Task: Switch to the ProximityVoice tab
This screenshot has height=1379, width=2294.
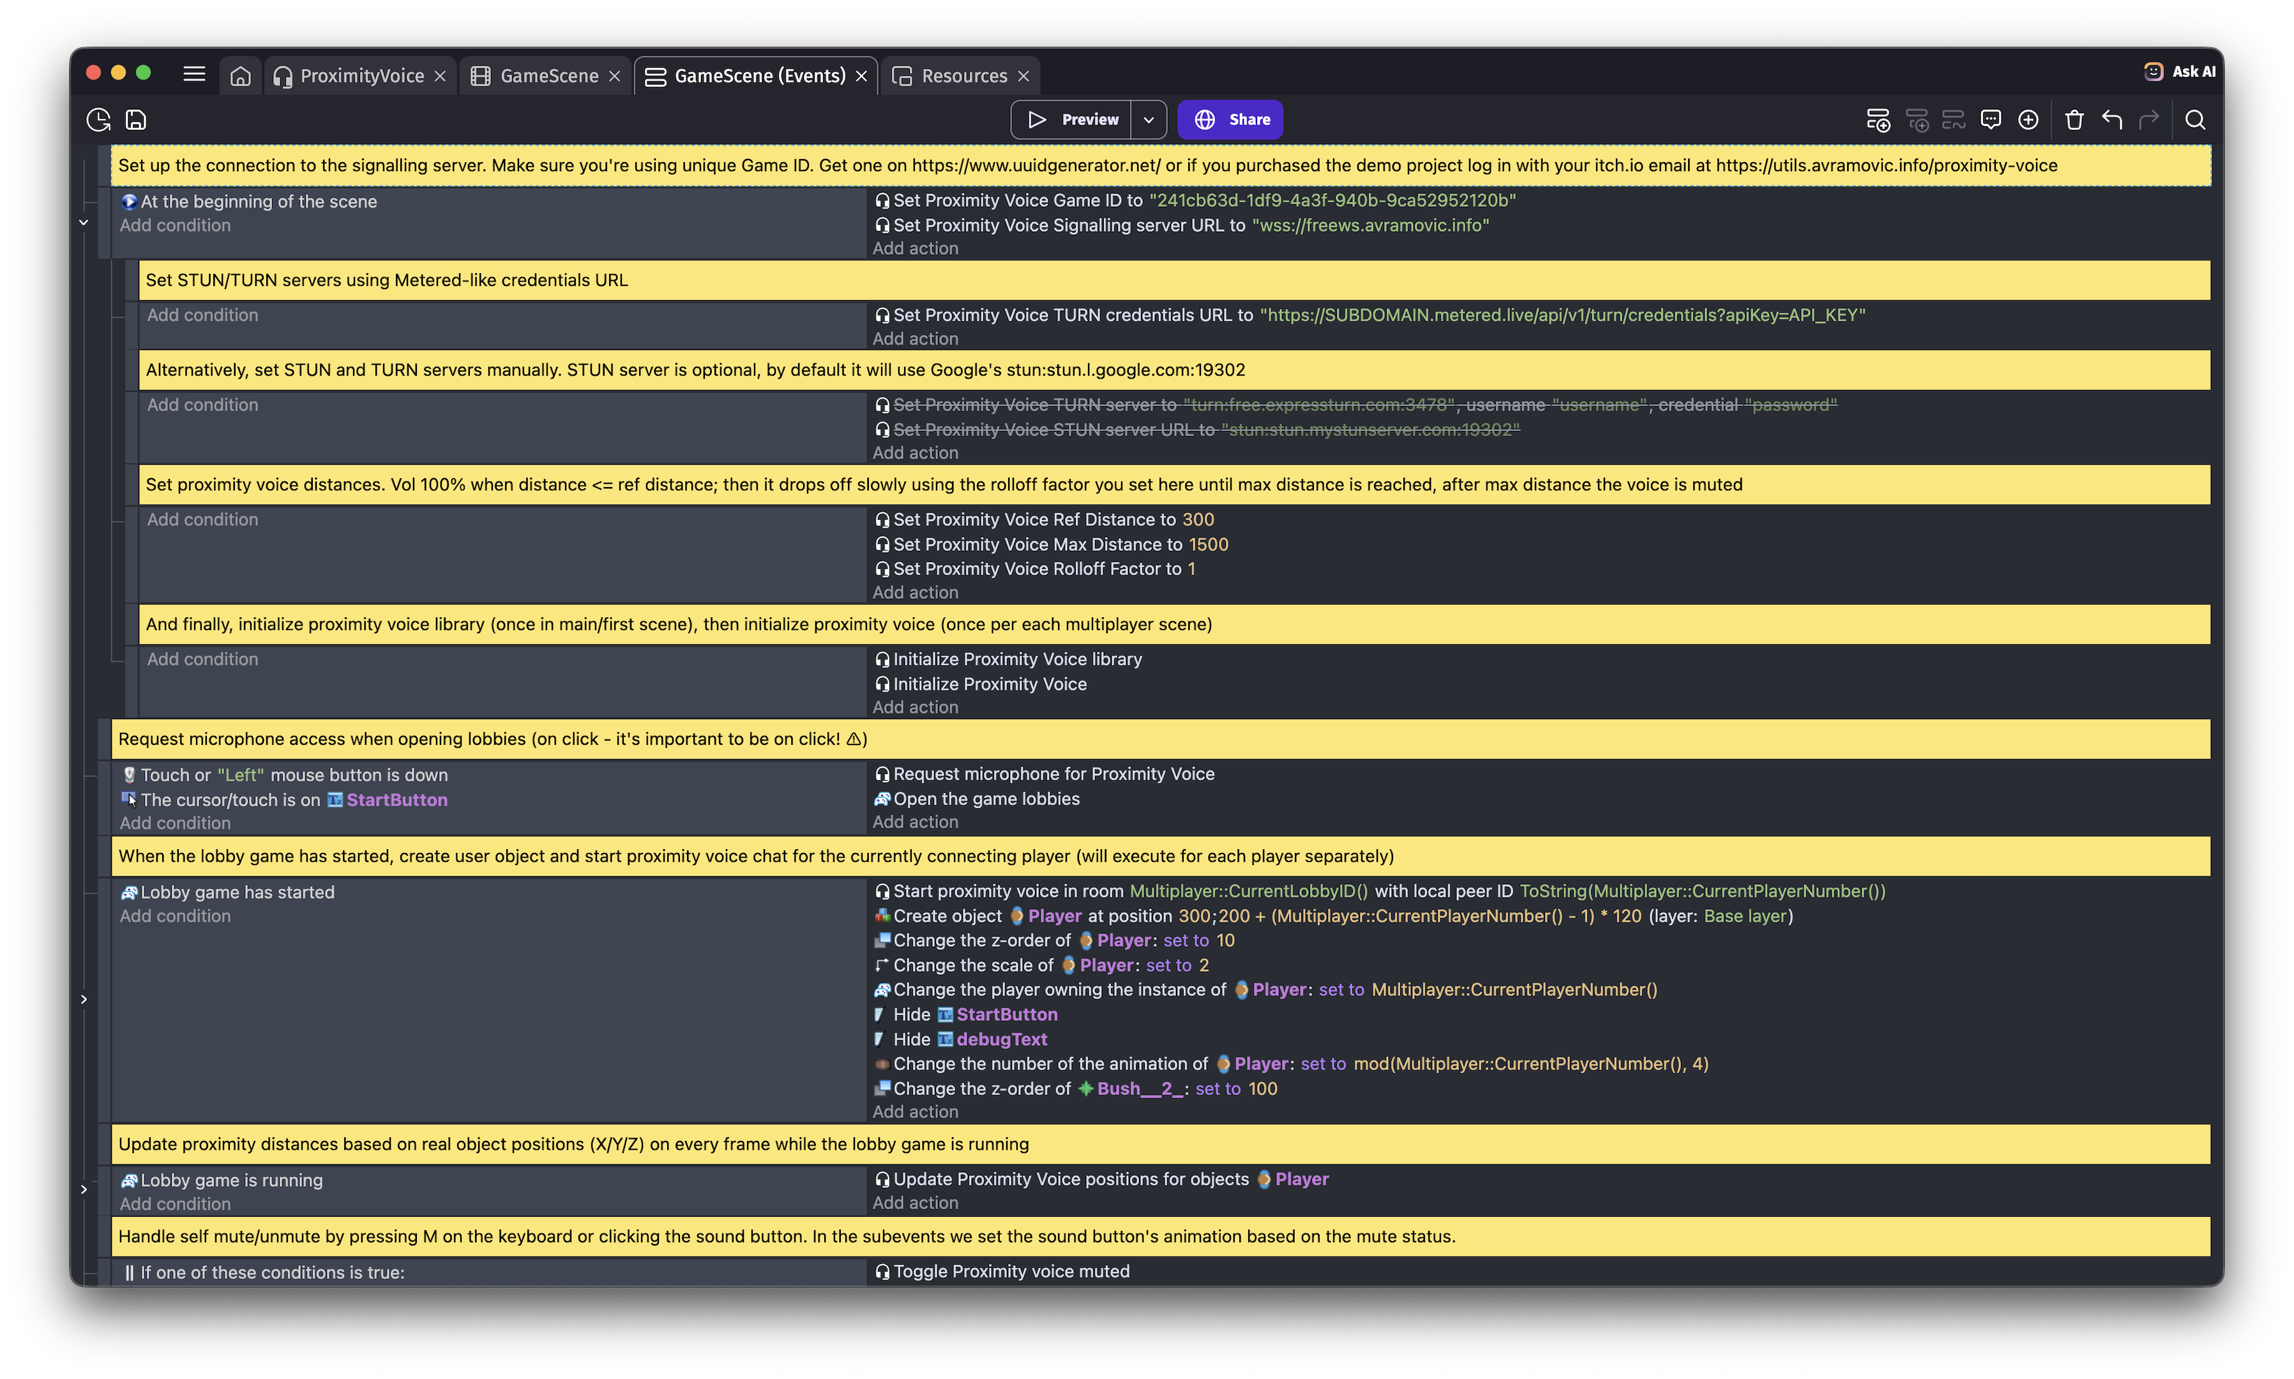Action: (361, 76)
